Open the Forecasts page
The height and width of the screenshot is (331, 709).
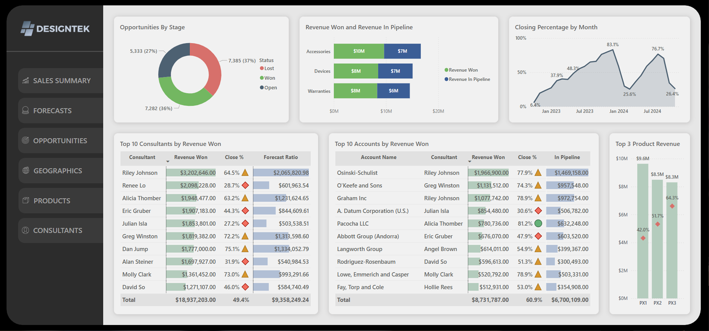[52, 111]
